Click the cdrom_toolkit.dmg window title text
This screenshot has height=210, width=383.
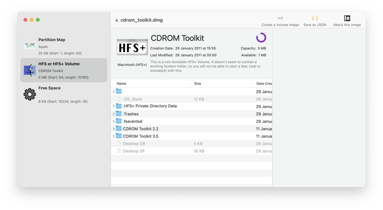point(142,20)
